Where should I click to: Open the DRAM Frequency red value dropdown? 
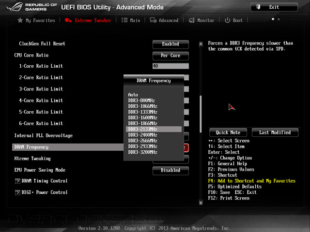pyautogui.click(x=186, y=148)
